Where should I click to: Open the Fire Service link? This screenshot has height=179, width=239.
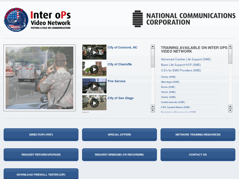[x=117, y=81]
